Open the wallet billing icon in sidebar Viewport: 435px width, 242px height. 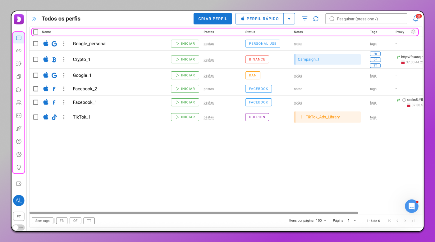tap(19, 184)
